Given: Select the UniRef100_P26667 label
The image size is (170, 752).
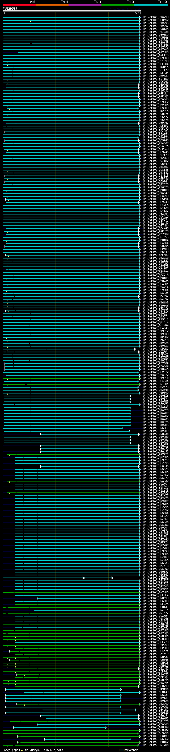Looking at the screenshot, I should point(156,575).
